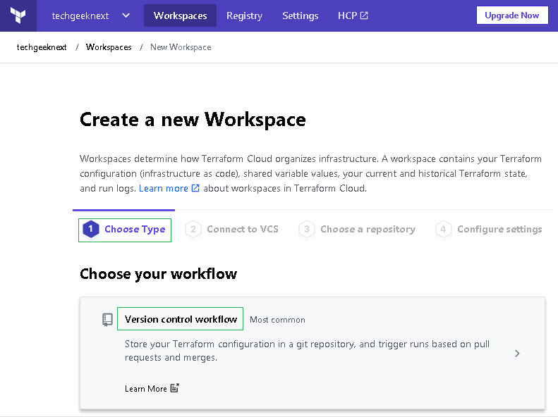Click the Upgrade Now button
The height and width of the screenshot is (417, 558).
point(512,15)
